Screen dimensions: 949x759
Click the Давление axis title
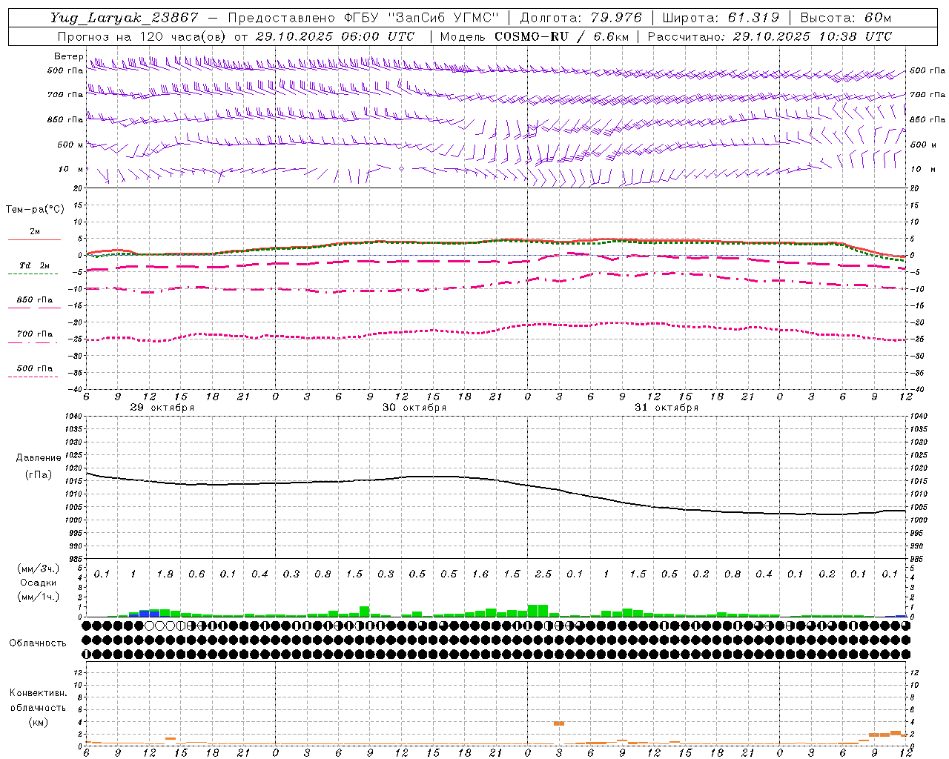tap(39, 458)
